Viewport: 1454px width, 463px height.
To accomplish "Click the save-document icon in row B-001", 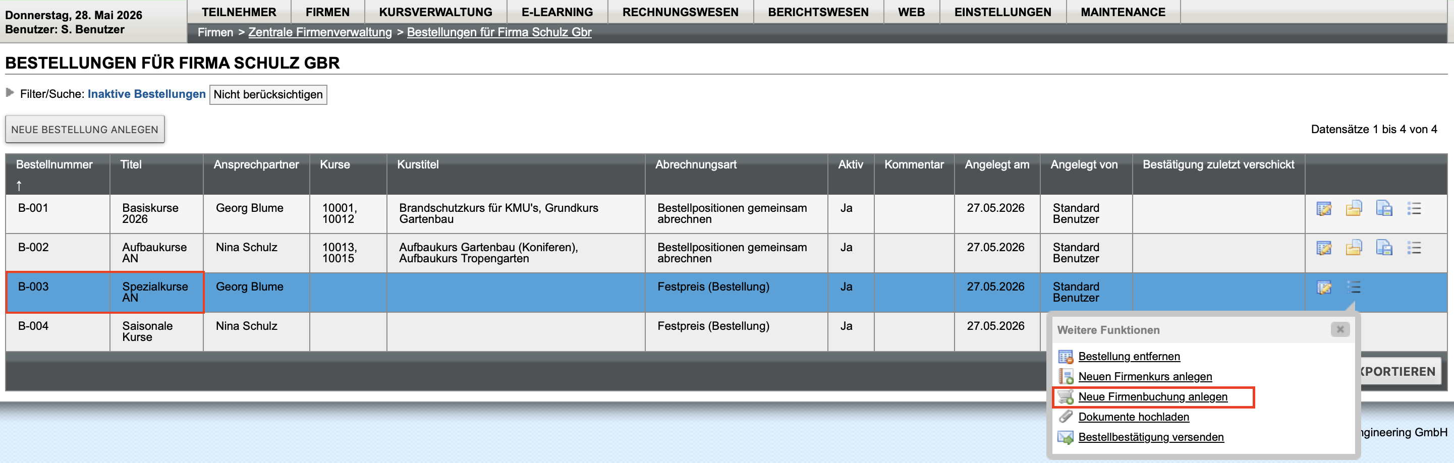I will (x=1383, y=209).
